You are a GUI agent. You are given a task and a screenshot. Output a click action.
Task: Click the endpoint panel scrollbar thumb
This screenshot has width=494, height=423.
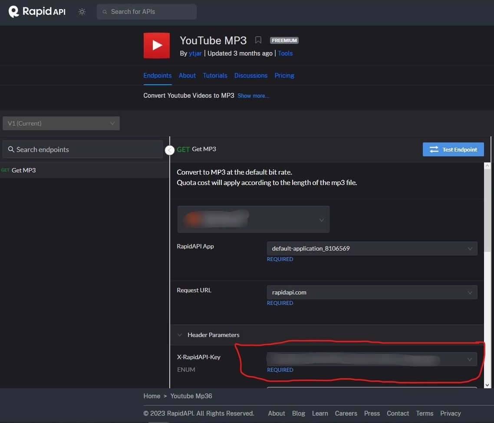[487, 210]
